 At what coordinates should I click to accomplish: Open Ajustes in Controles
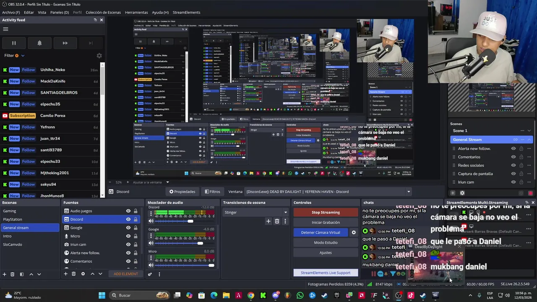(x=326, y=253)
